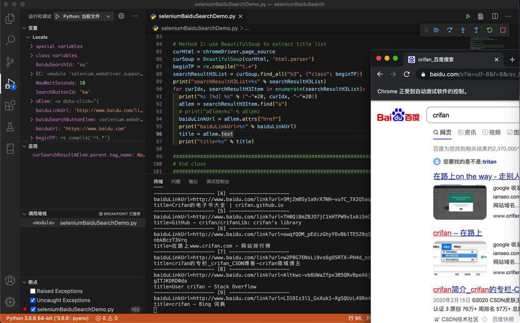Reload the Baidu page in Chrome
The image size is (520, 323).
407,74
